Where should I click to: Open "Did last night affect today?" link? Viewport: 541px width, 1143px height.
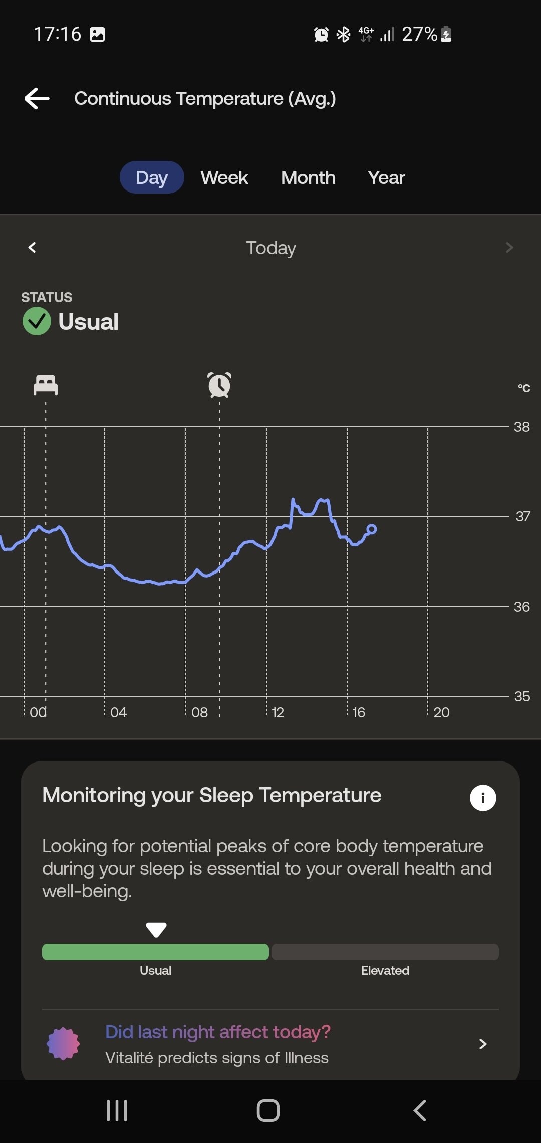click(x=218, y=1032)
